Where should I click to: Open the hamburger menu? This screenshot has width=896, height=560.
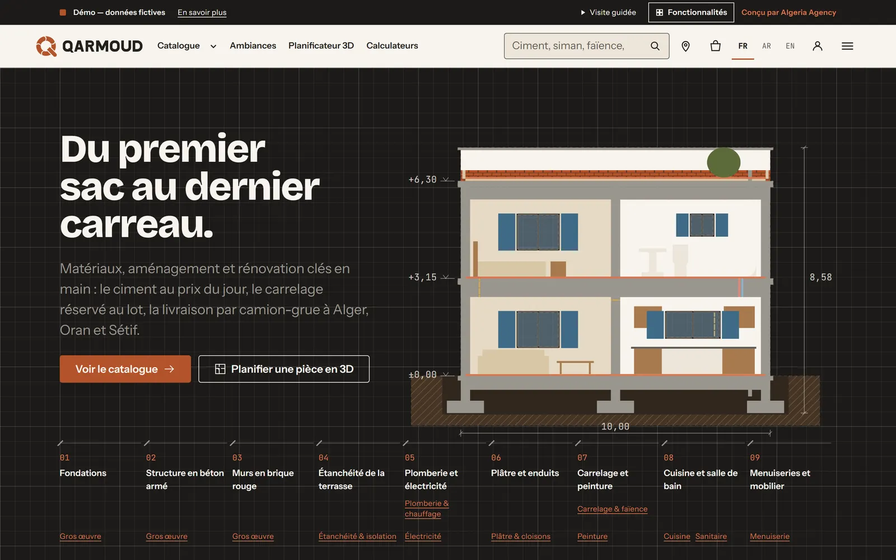pos(847,46)
